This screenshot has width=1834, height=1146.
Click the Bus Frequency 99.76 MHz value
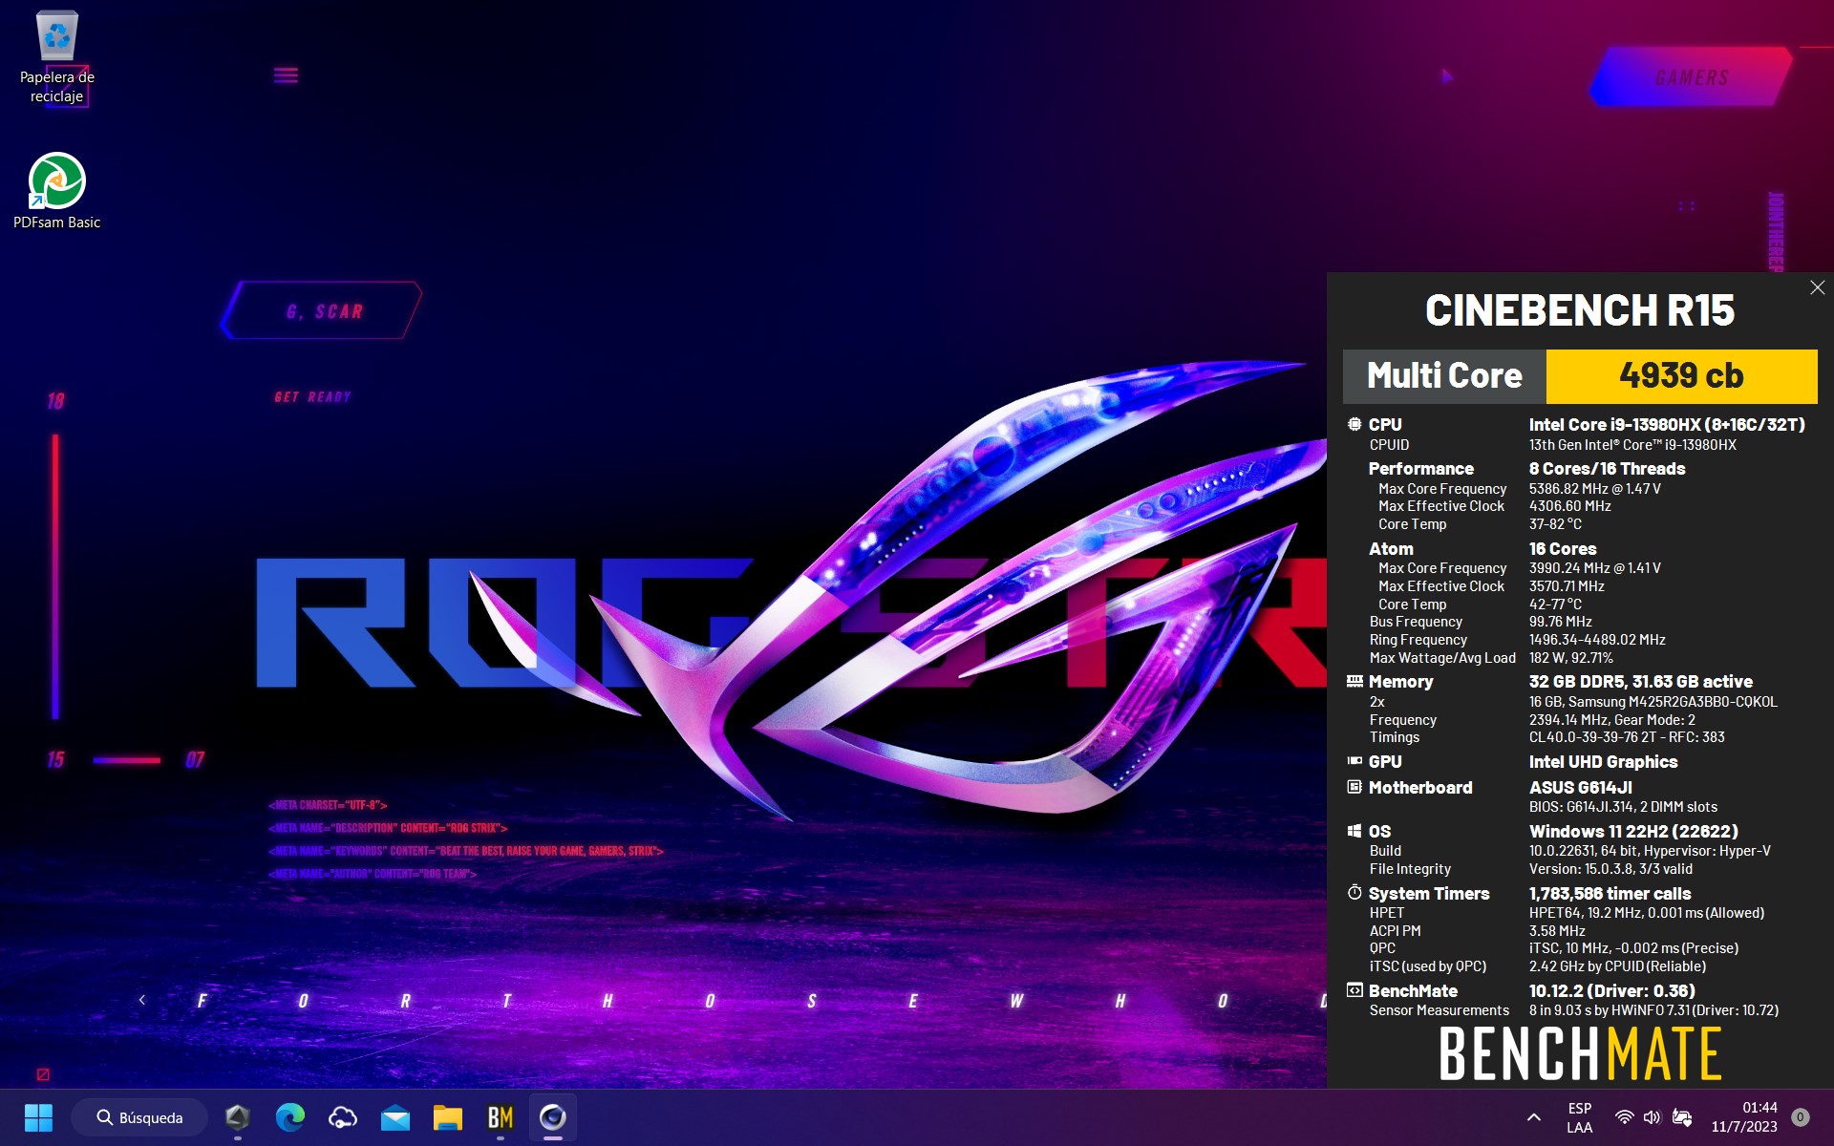(x=1560, y=622)
